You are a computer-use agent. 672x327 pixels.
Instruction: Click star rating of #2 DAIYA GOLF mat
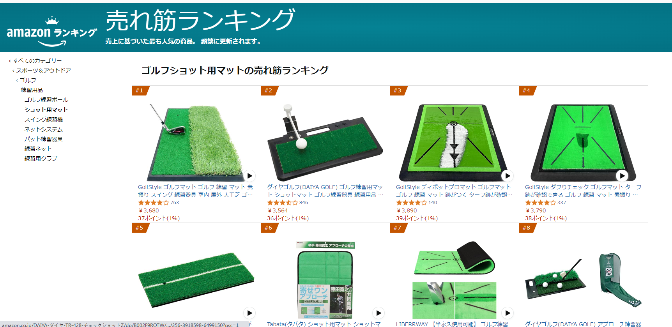point(282,203)
